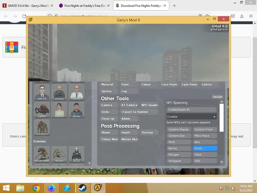257x193 pixels.
Task: Spawn the Kleiner NPC icon
Action: click(x=77, y=92)
